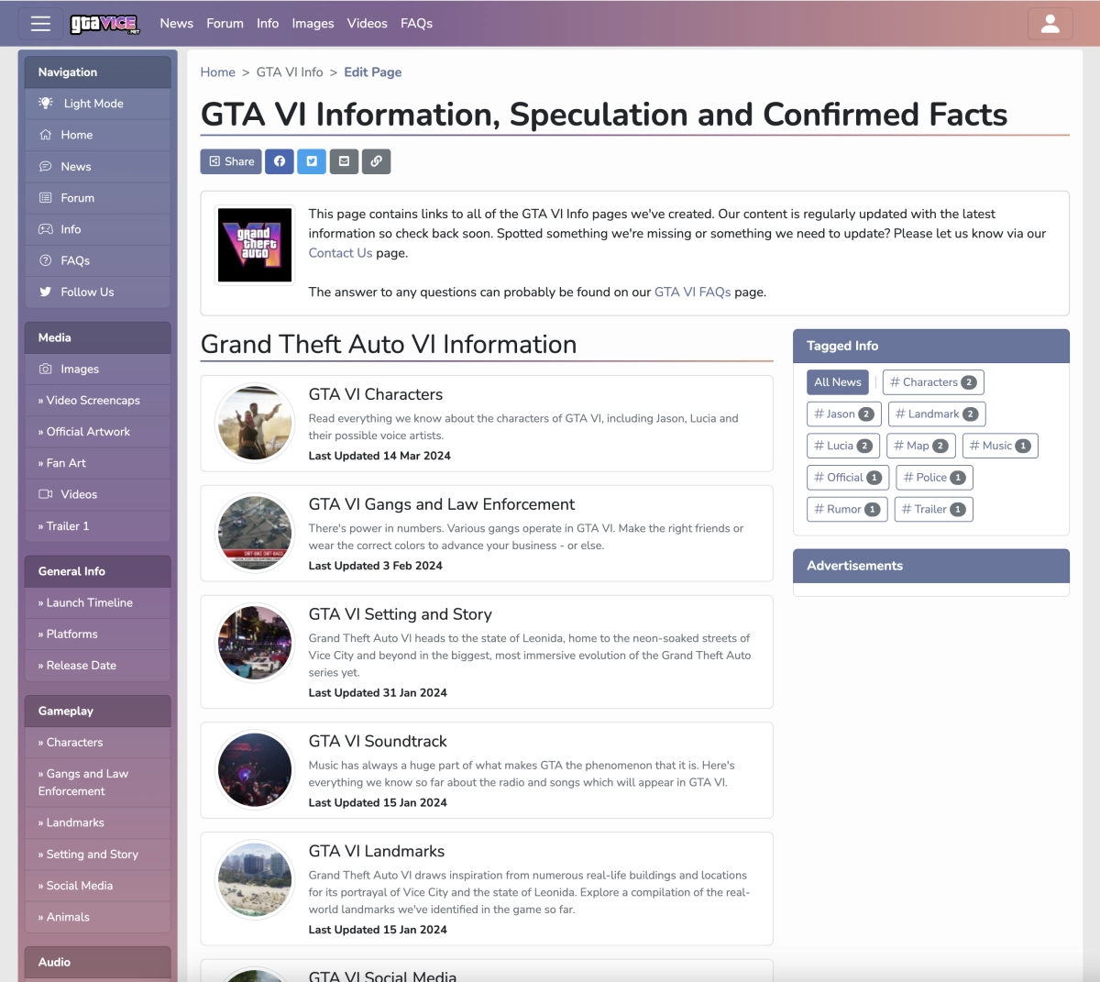
Task: Click the GTA Vice site logo
Action: click(x=104, y=24)
